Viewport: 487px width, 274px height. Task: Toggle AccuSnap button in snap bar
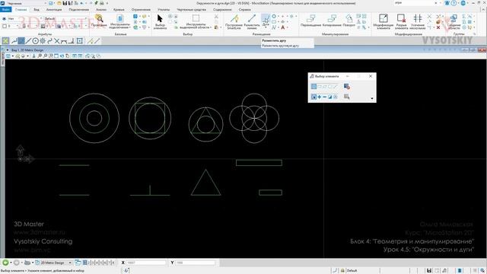click(5, 40)
